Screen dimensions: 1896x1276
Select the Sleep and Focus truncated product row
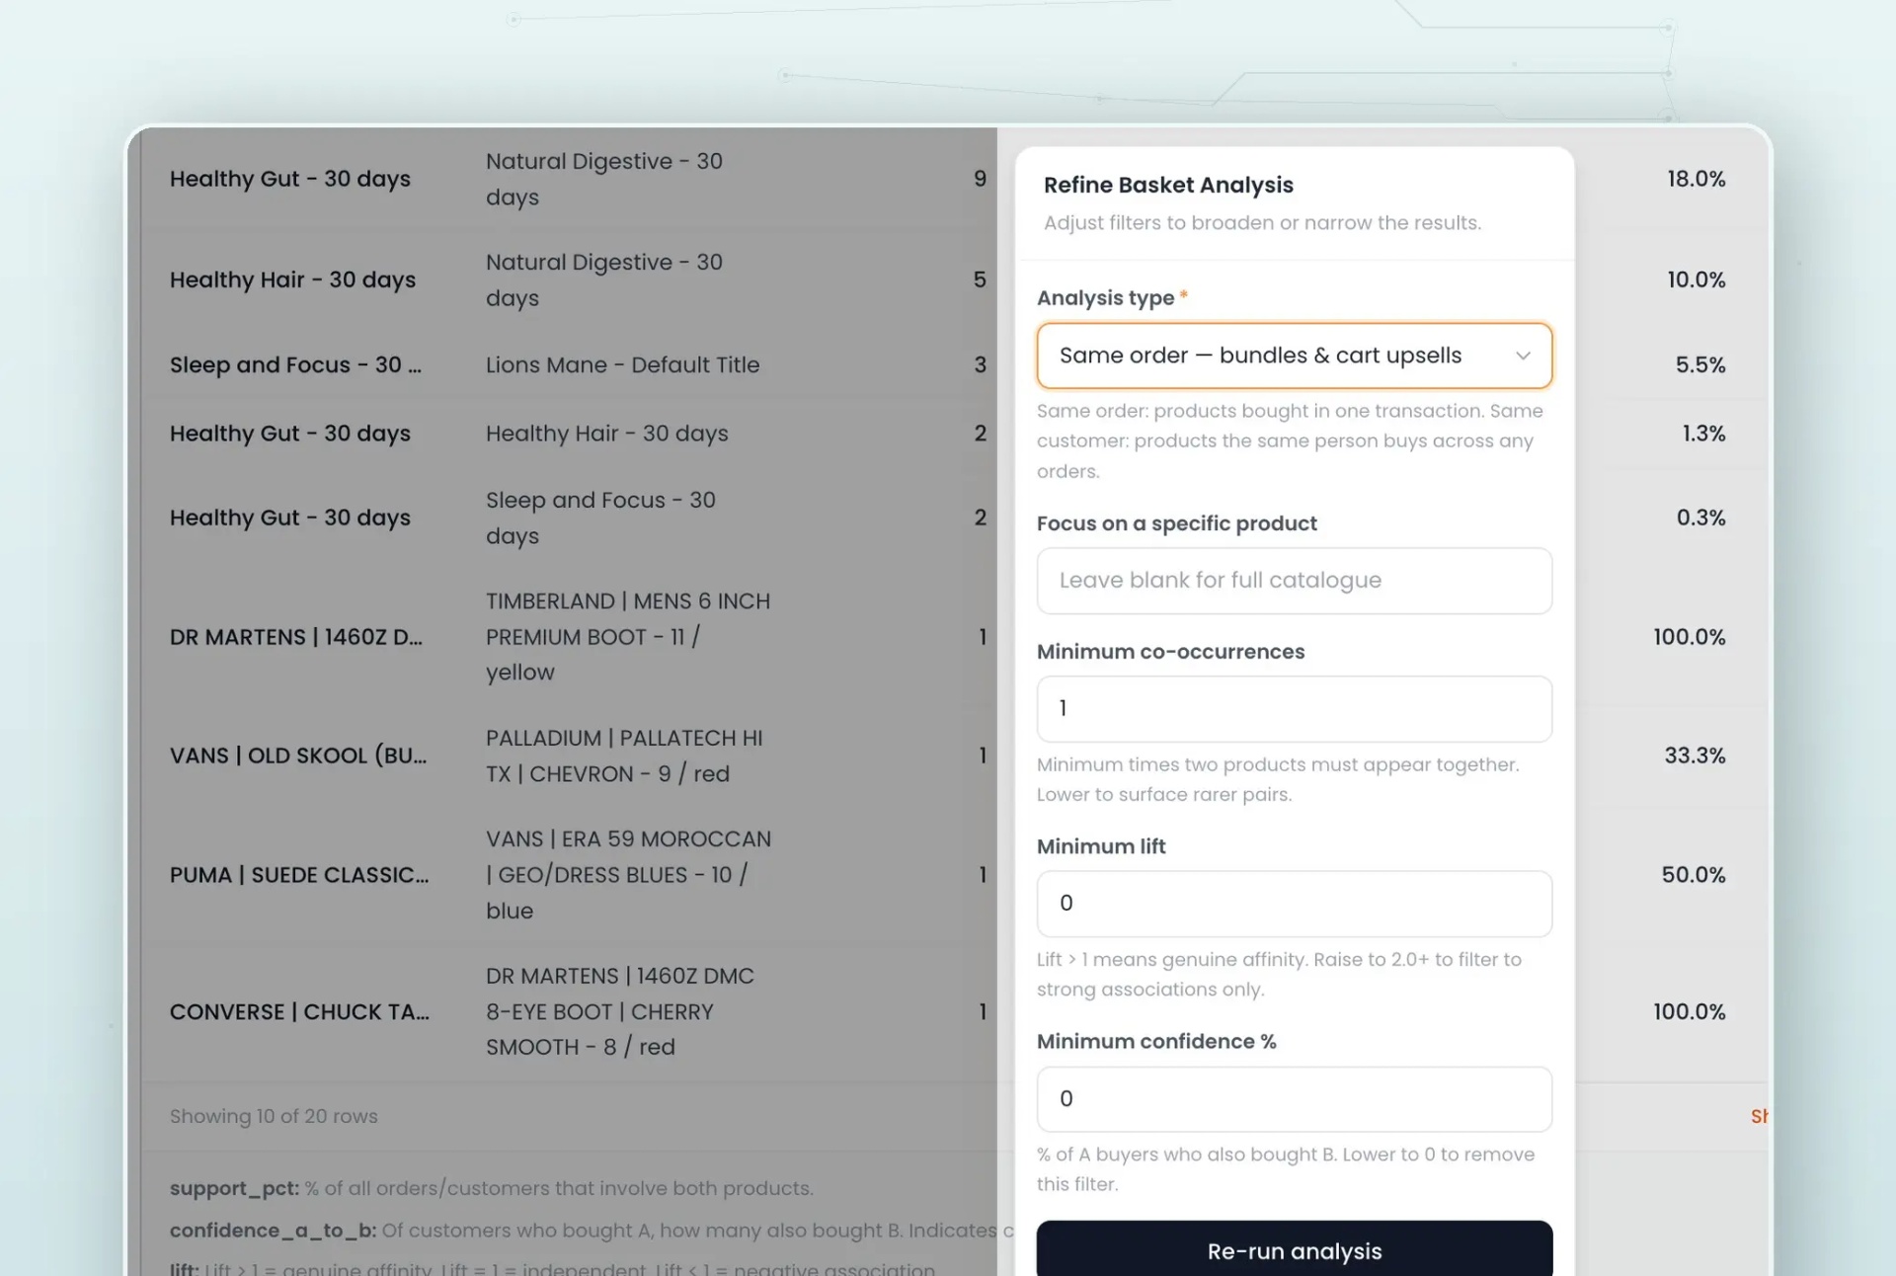[x=295, y=365]
